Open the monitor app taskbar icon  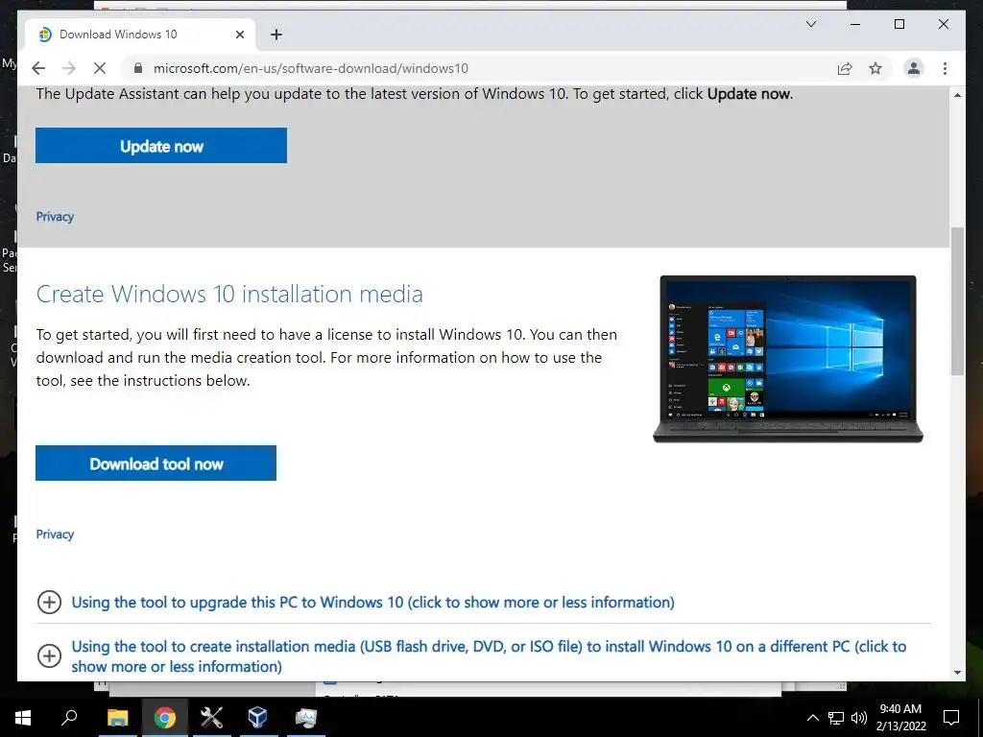point(306,718)
